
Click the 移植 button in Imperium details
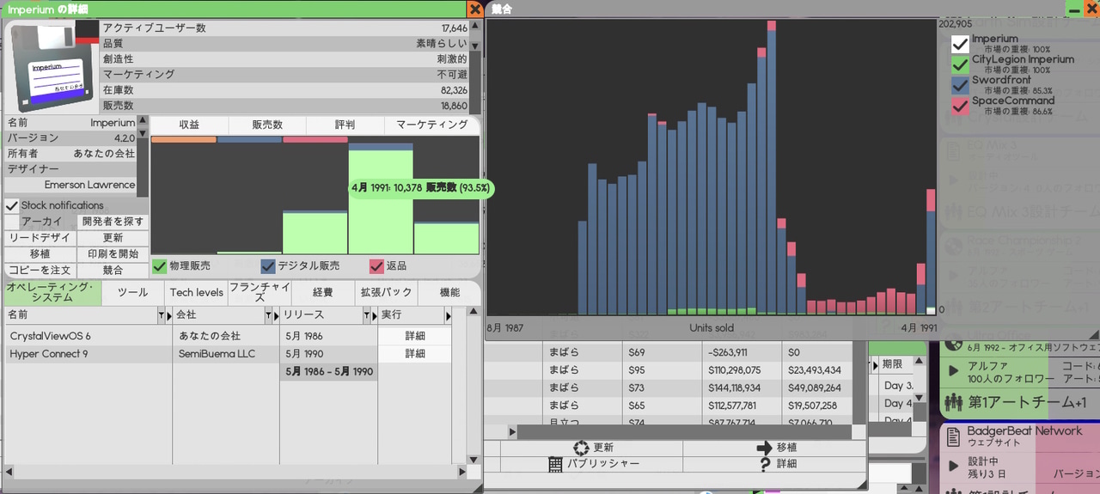[x=40, y=254]
